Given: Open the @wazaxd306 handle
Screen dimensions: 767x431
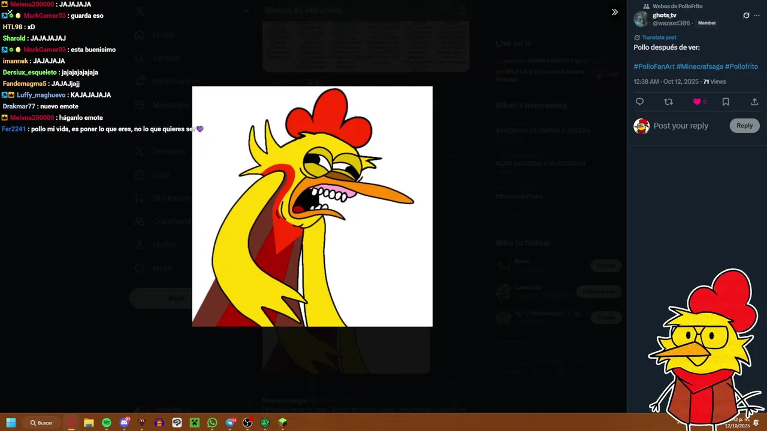Looking at the screenshot, I should click(671, 23).
